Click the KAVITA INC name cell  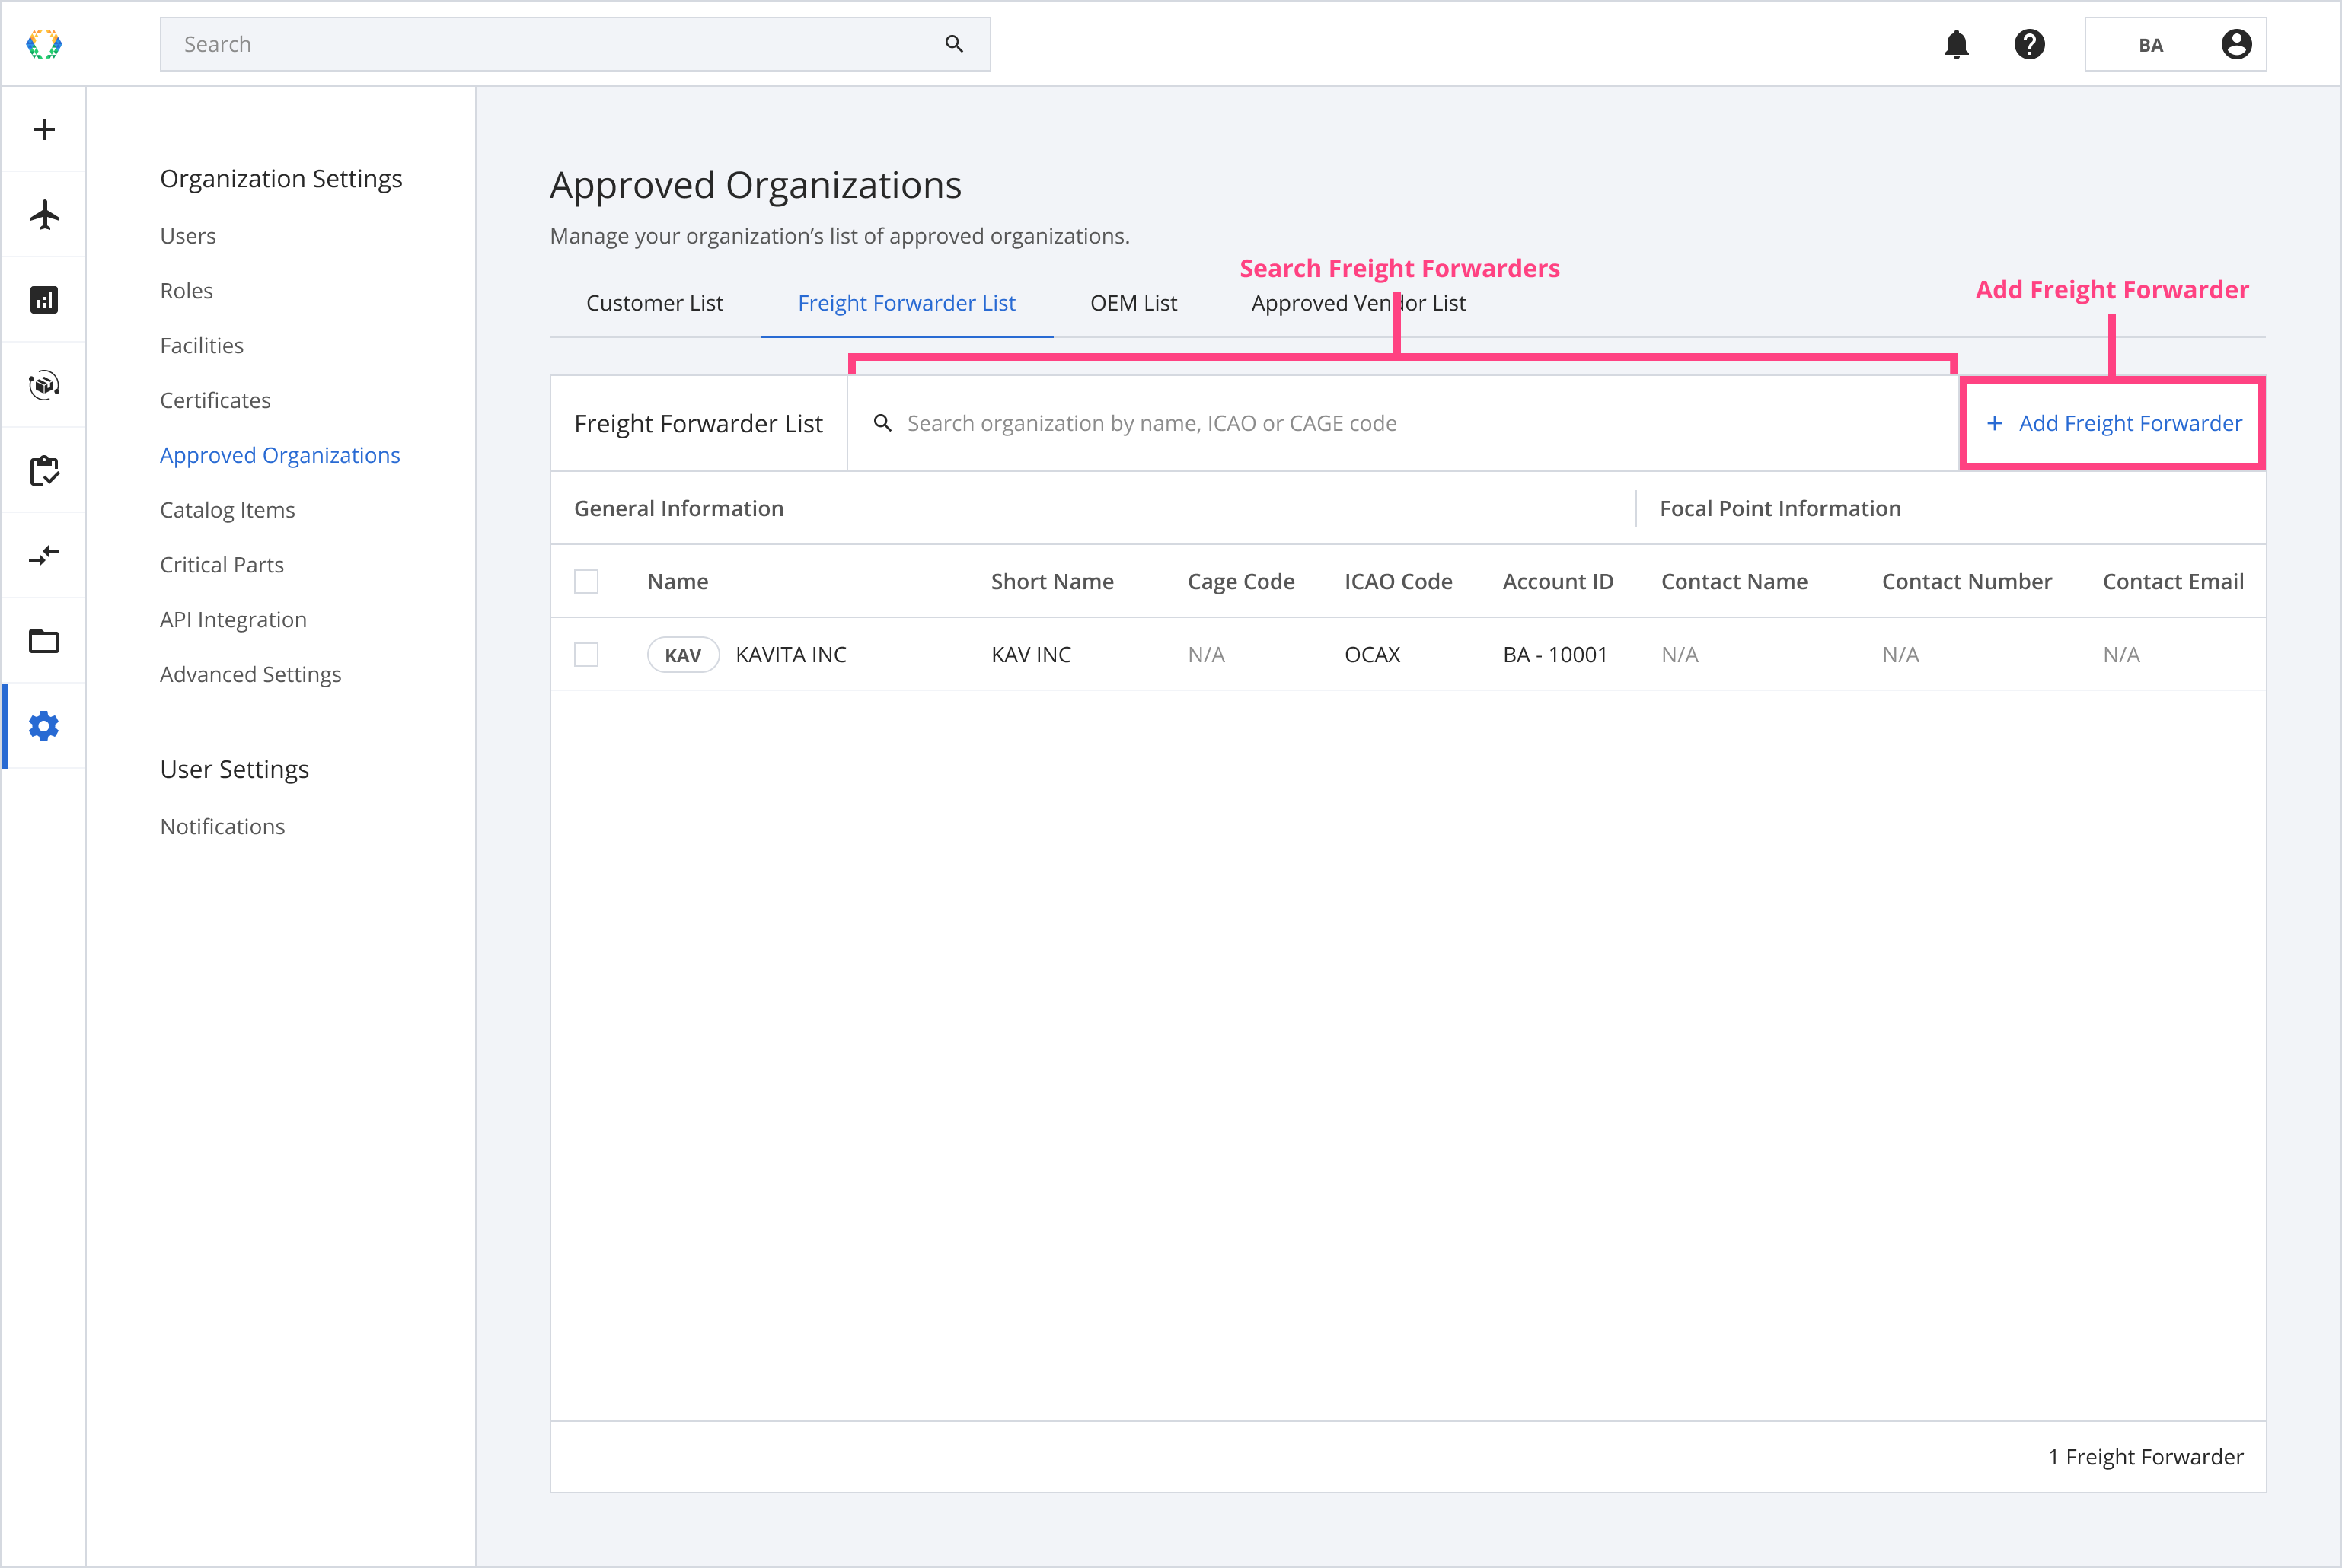click(791, 654)
